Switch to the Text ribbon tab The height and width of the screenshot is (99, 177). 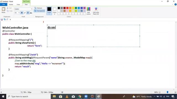26,4
